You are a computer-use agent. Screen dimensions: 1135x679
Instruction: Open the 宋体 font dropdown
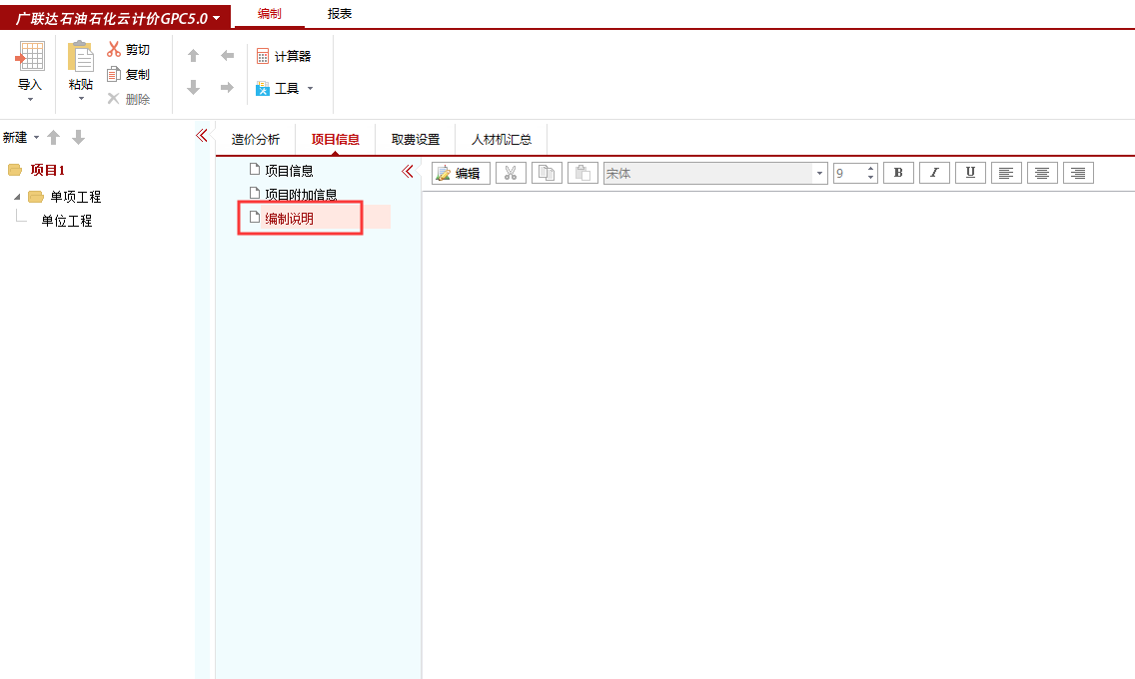pos(818,172)
